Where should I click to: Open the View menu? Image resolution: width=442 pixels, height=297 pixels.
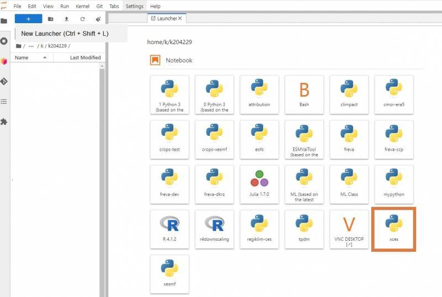tap(48, 6)
